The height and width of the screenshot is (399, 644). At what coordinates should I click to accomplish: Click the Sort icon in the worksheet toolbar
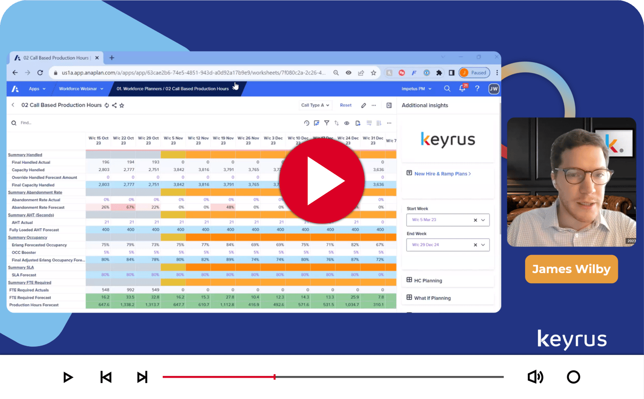[337, 123]
